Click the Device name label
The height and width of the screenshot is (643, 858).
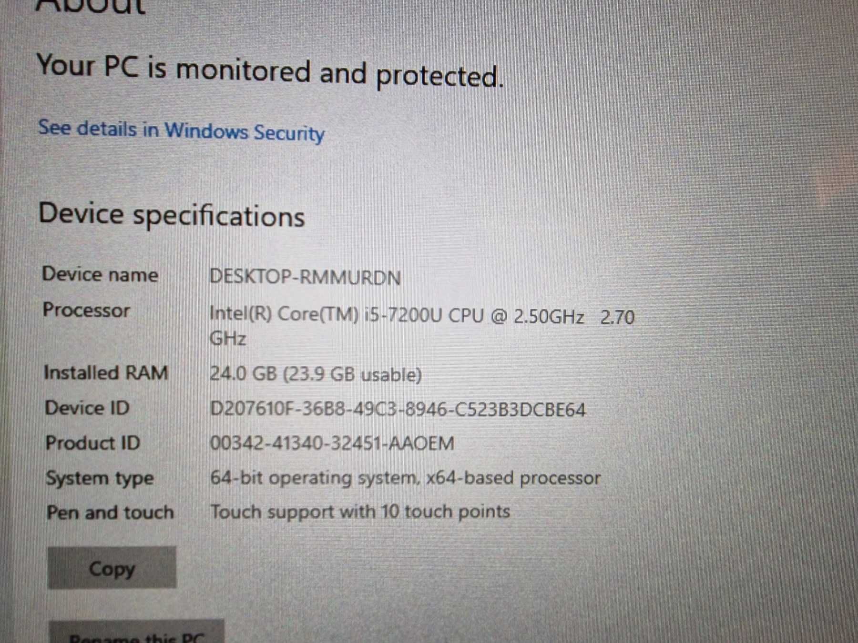tap(100, 274)
